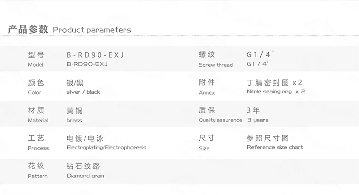Click the Nitrile sealing ring x 2 text
The height and width of the screenshot is (195, 359).
click(x=276, y=91)
